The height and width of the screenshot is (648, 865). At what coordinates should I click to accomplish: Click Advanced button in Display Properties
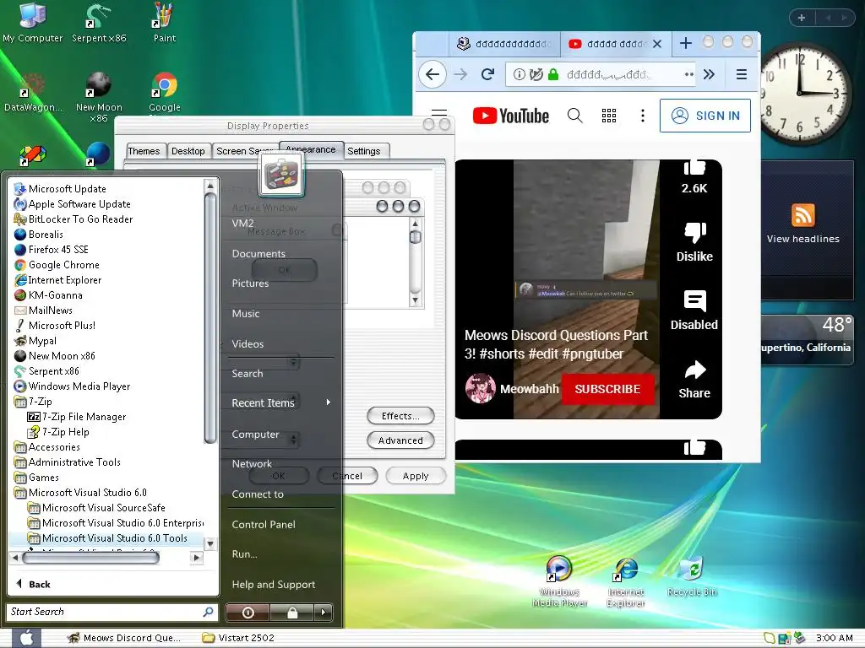[400, 440]
